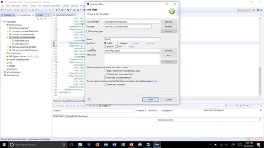Click the Eclipse icon on the taskbar
This screenshot has width=264, height=148.
coord(157,144)
